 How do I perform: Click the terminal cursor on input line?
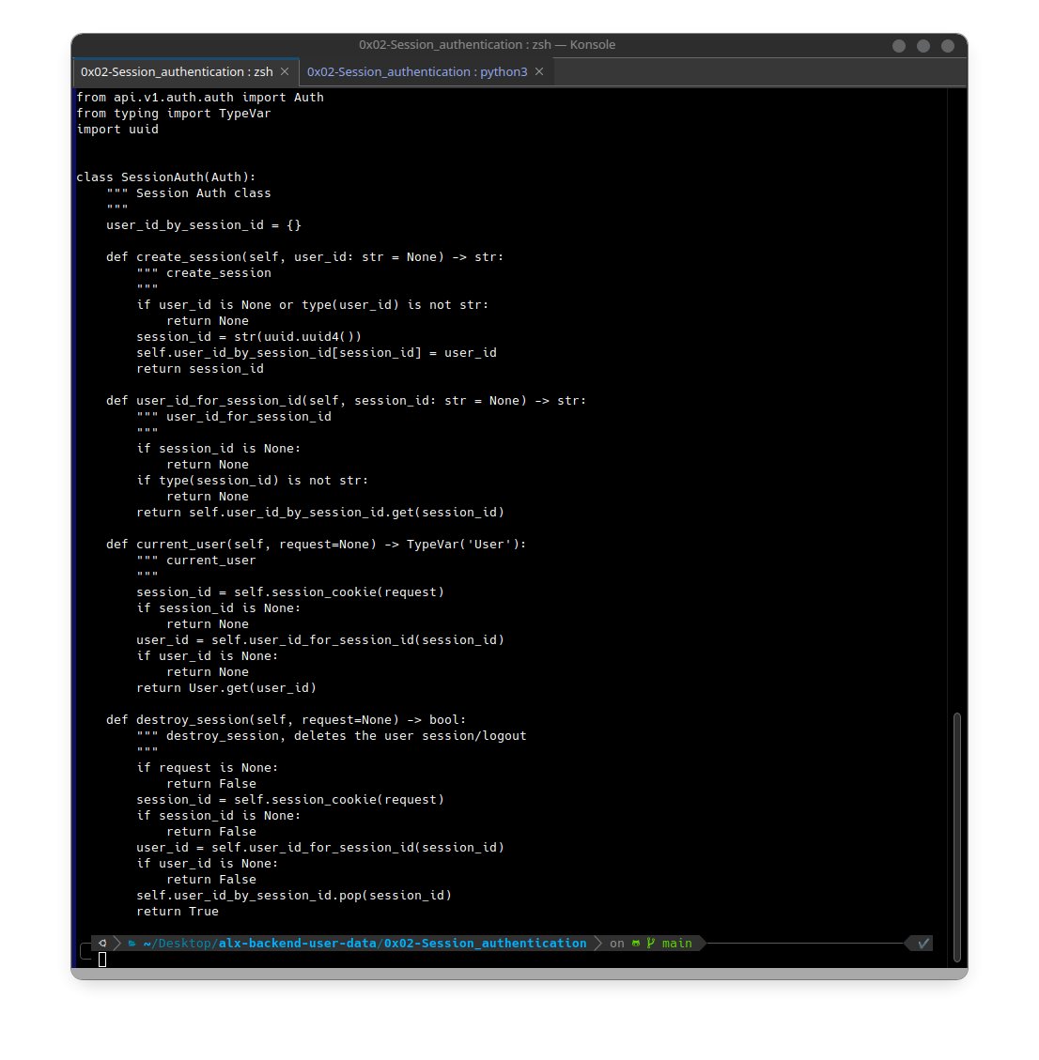click(102, 960)
